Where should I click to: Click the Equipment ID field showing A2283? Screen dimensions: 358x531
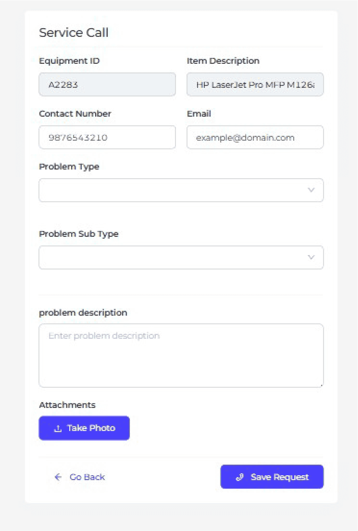click(107, 85)
